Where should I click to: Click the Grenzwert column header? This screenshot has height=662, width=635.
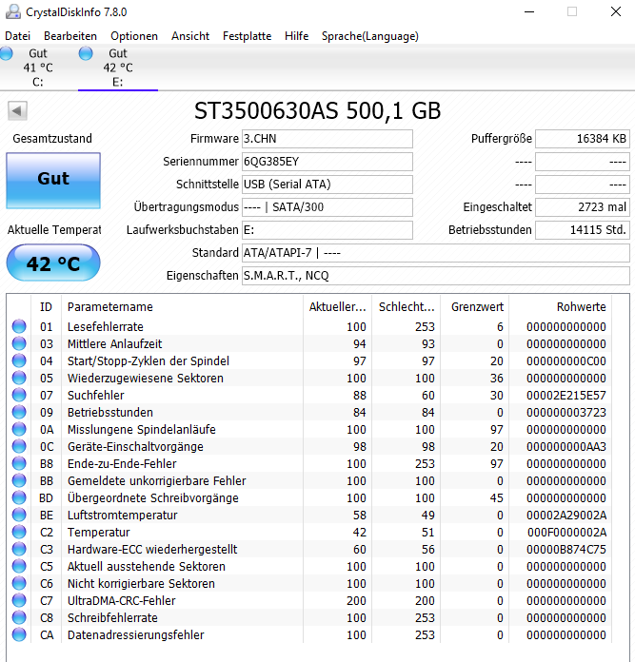474,307
